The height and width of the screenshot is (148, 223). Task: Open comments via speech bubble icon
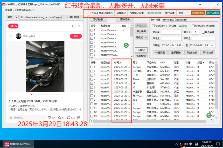68,117
